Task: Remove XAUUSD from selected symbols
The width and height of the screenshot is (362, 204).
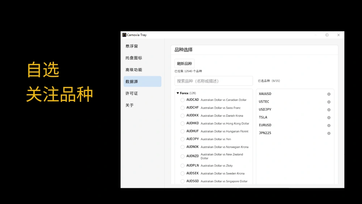Action: 329,94
